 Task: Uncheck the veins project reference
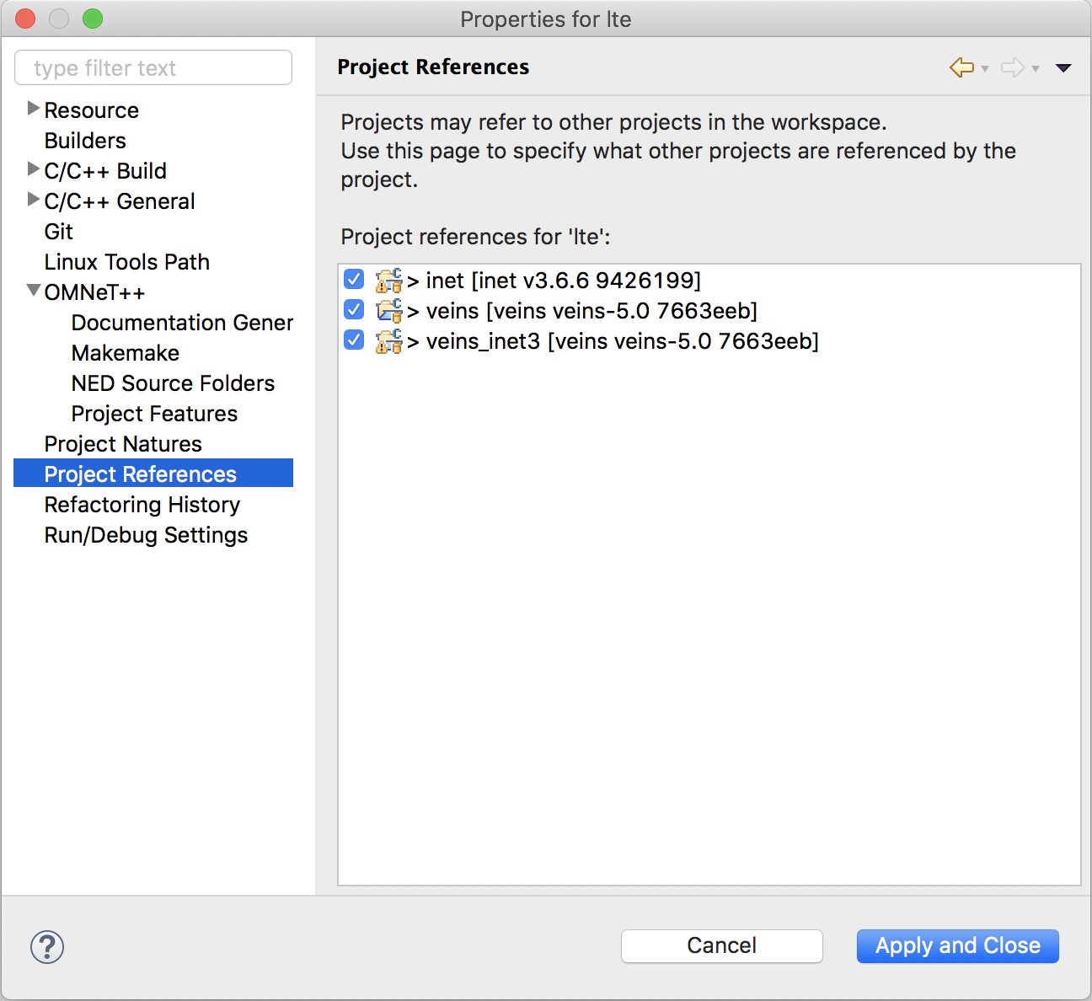(x=354, y=310)
